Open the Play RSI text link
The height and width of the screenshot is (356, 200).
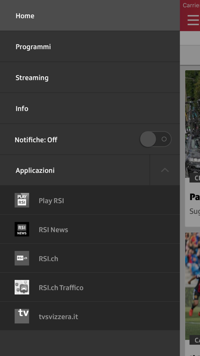pos(52,201)
